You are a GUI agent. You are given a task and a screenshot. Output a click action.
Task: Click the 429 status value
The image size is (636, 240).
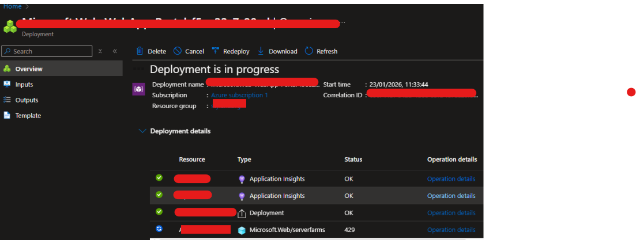click(349, 230)
